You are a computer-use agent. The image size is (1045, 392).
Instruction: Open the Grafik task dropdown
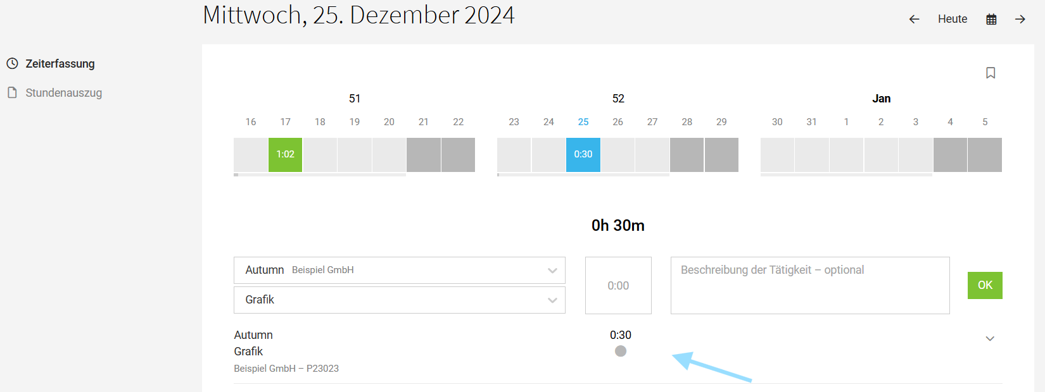tap(399, 300)
